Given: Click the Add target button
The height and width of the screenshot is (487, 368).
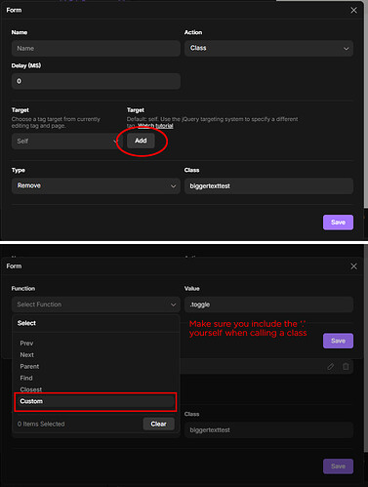Looking at the screenshot, I should click(141, 141).
